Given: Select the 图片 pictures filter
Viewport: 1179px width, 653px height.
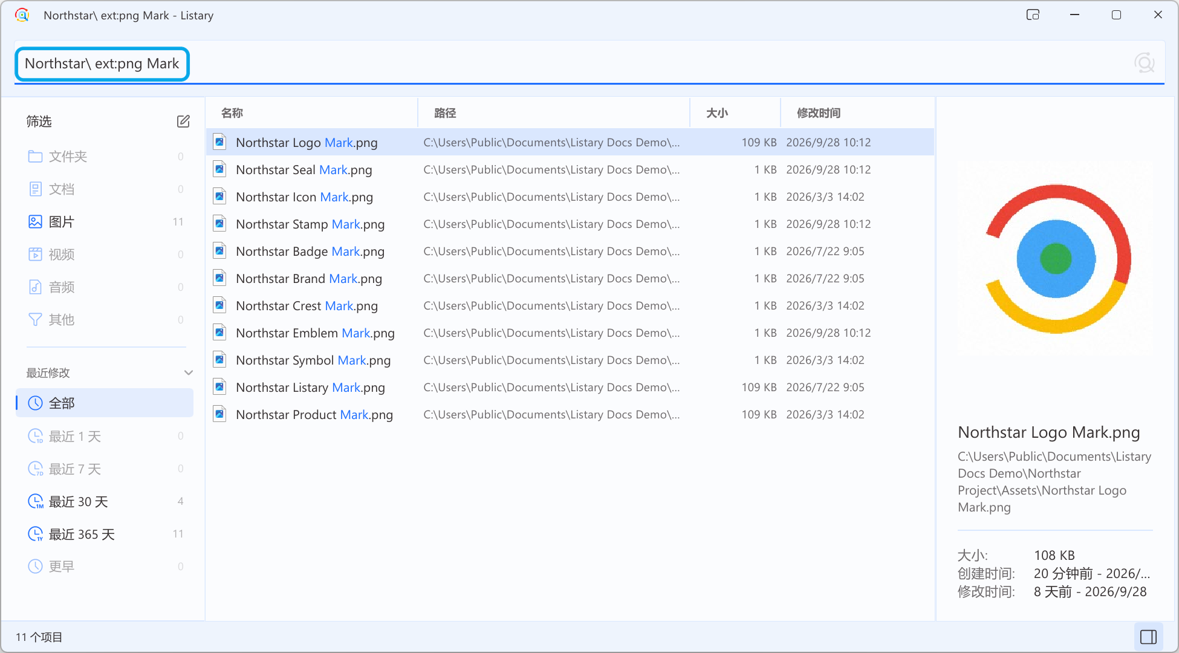Looking at the screenshot, I should (x=105, y=222).
